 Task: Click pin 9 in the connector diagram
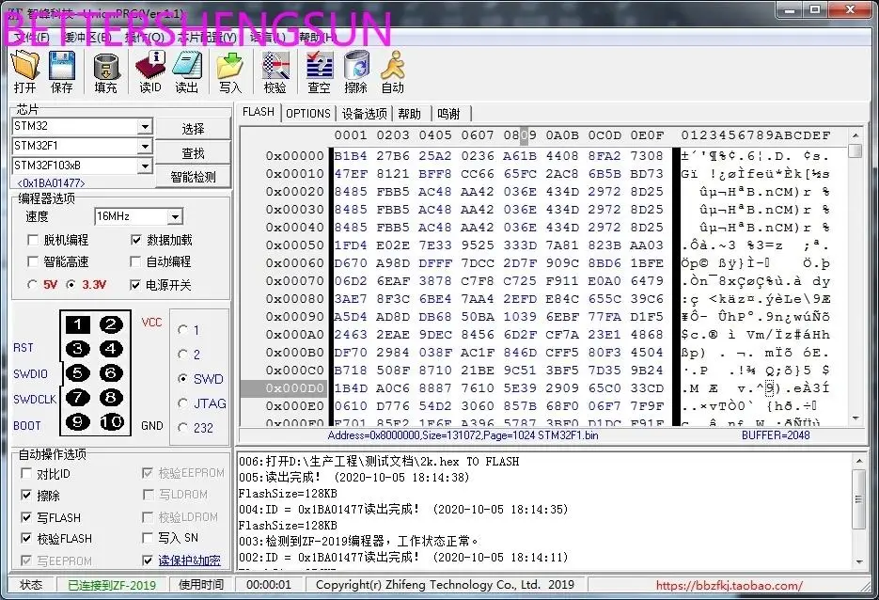(x=78, y=421)
